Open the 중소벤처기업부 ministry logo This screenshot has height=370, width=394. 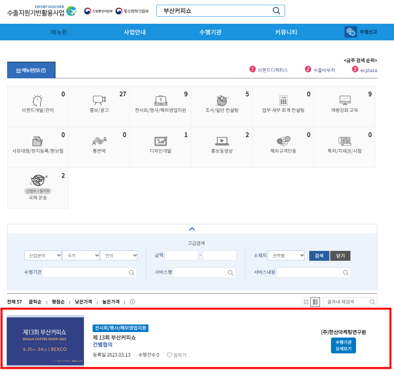point(132,11)
